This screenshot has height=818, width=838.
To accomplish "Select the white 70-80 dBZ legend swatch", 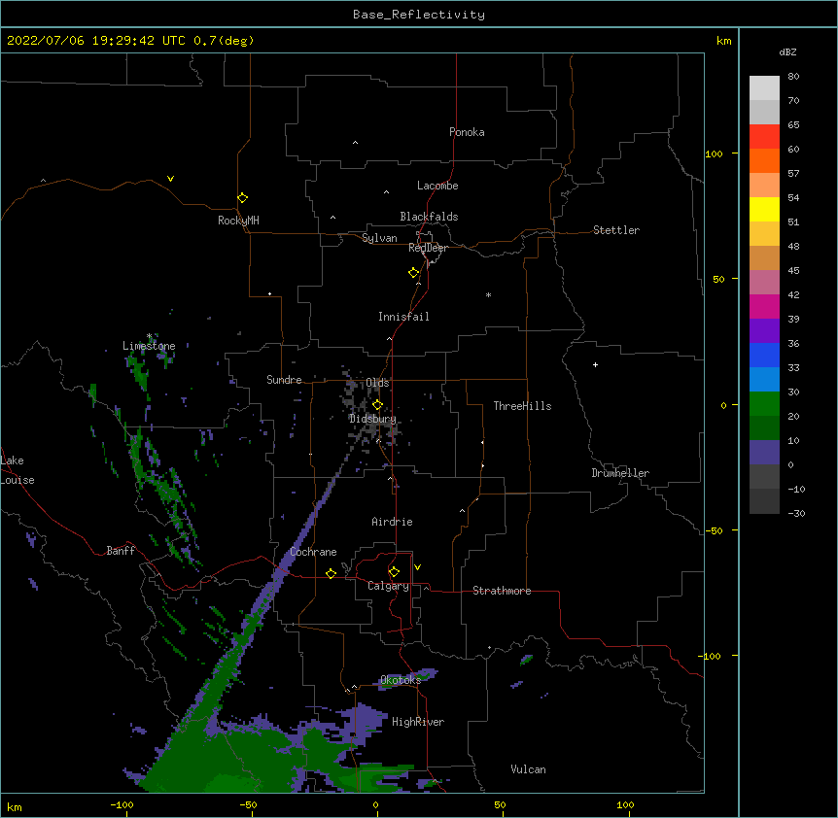I will 764,88.
